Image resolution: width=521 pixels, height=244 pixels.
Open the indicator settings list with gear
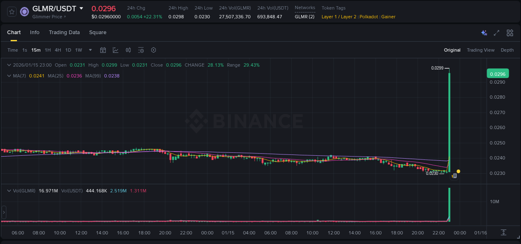[x=141, y=50]
